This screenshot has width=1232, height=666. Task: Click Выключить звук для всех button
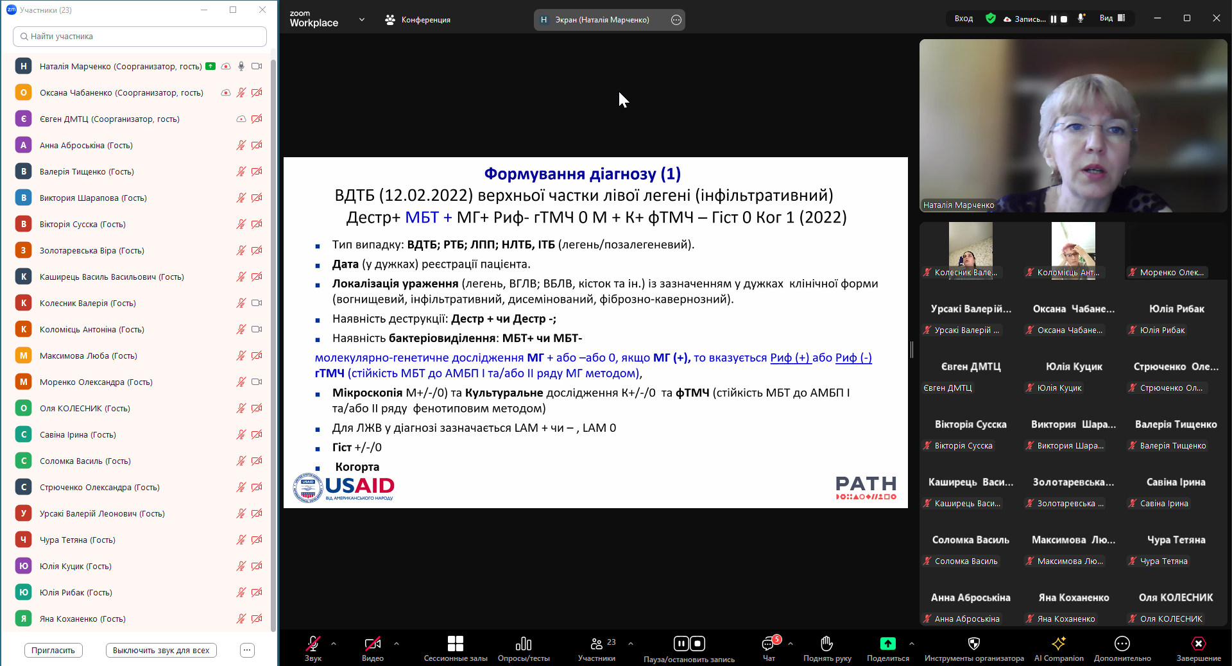[x=161, y=650]
